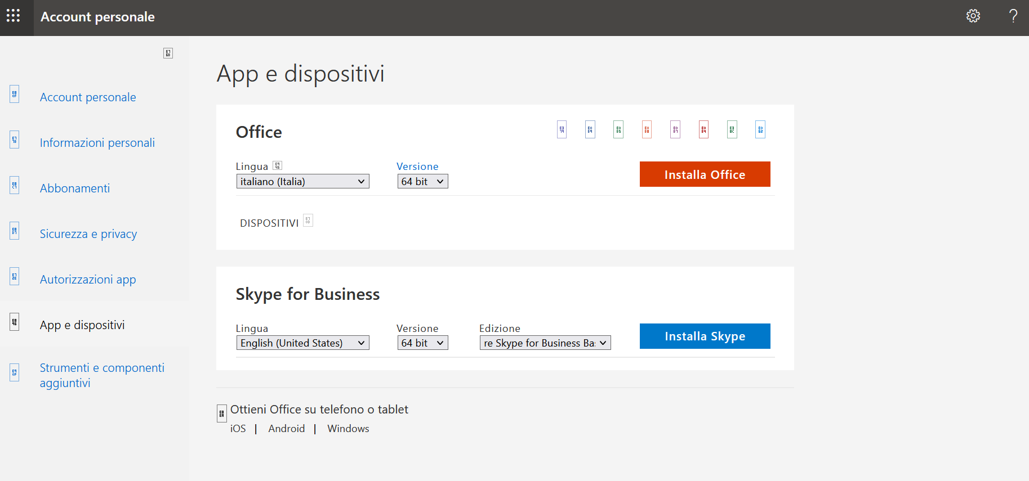Click the icon beside Abbonamenti

tap(15, 185)
